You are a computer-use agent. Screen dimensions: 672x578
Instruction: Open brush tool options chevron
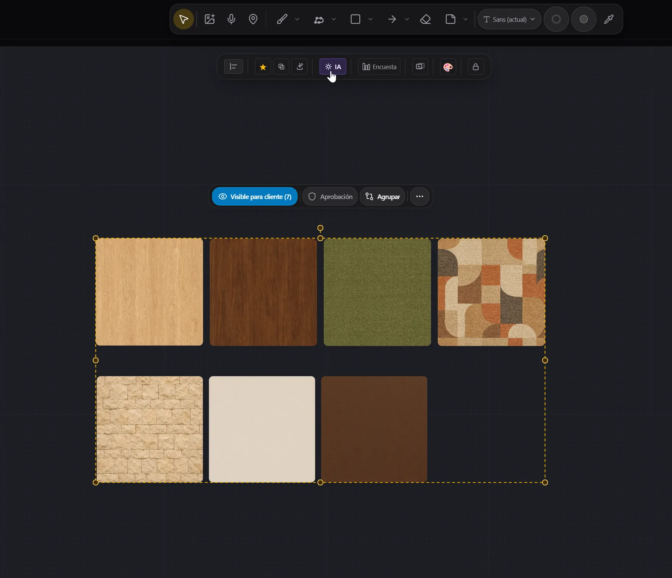[297, 19]
